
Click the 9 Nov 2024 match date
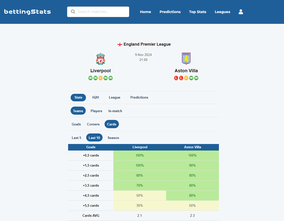[x=143, y=55]
